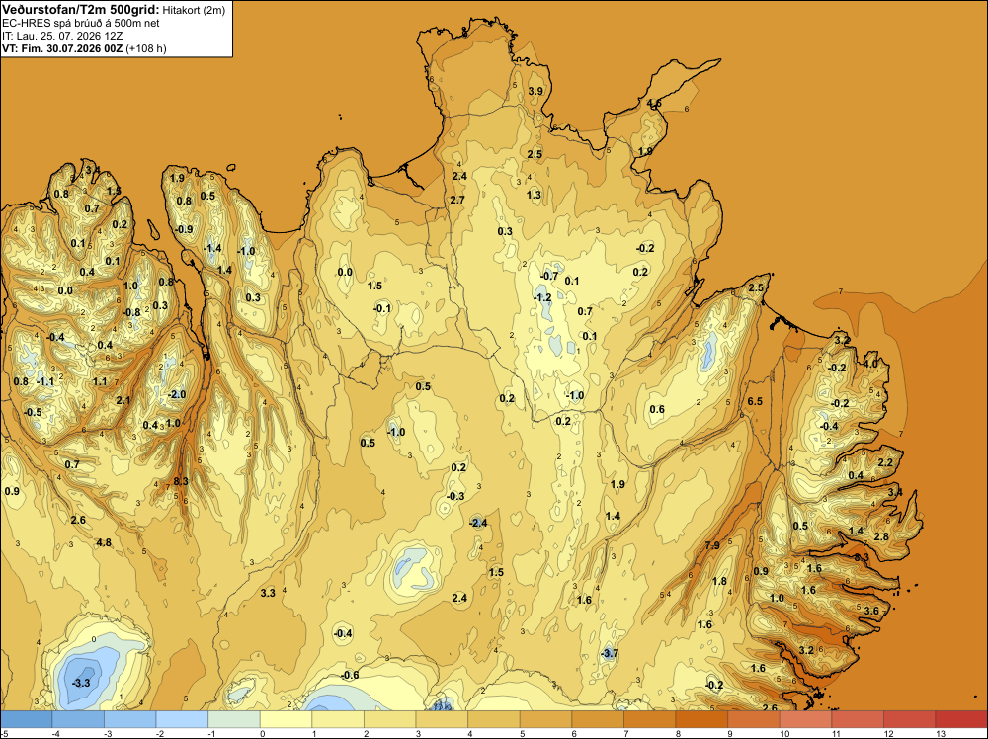Click the '(+108 h)' forecast offset
988x739 pixels.
[x=146, y=48]
